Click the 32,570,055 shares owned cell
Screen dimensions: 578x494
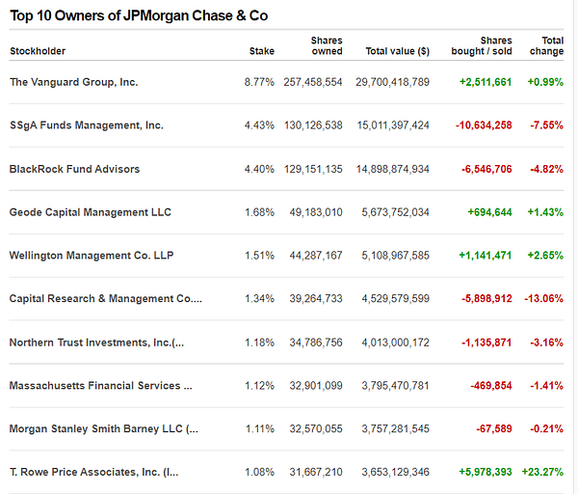(316, 428)
